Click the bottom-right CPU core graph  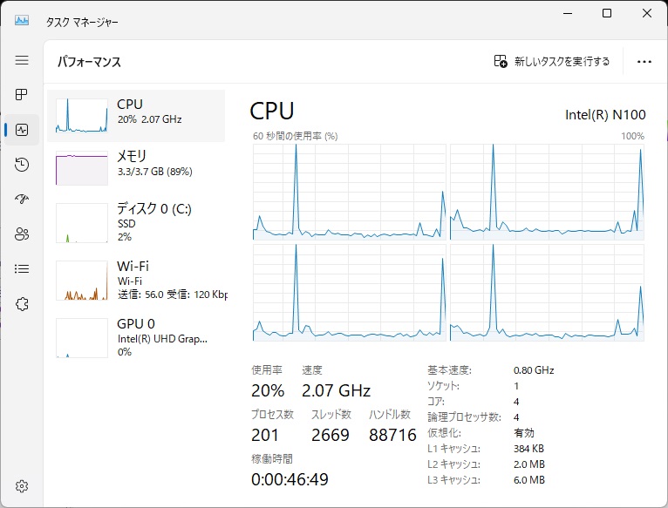click(x=547, y=293)
